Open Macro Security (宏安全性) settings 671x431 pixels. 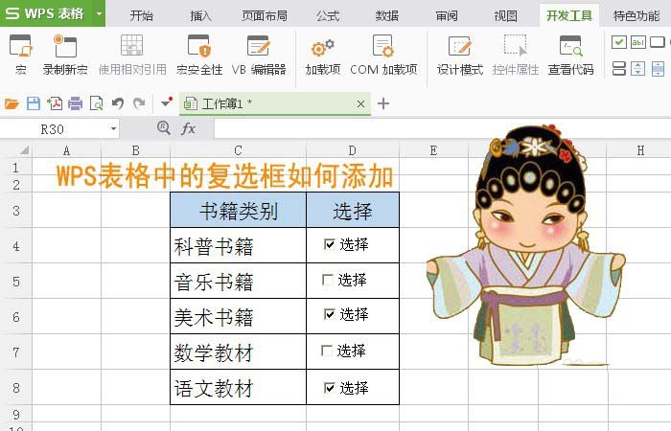point(199,46)
